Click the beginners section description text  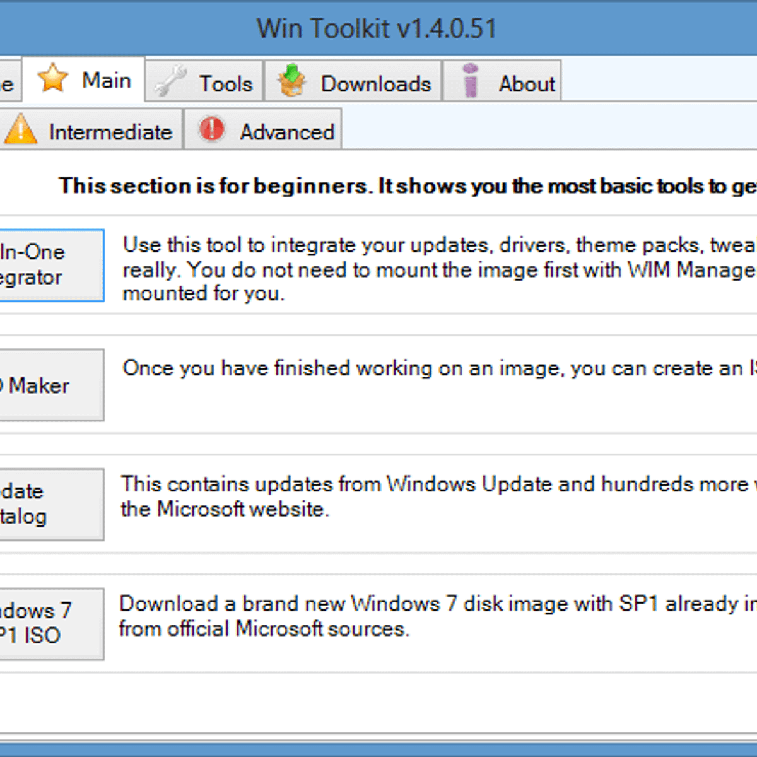(404, 186)
